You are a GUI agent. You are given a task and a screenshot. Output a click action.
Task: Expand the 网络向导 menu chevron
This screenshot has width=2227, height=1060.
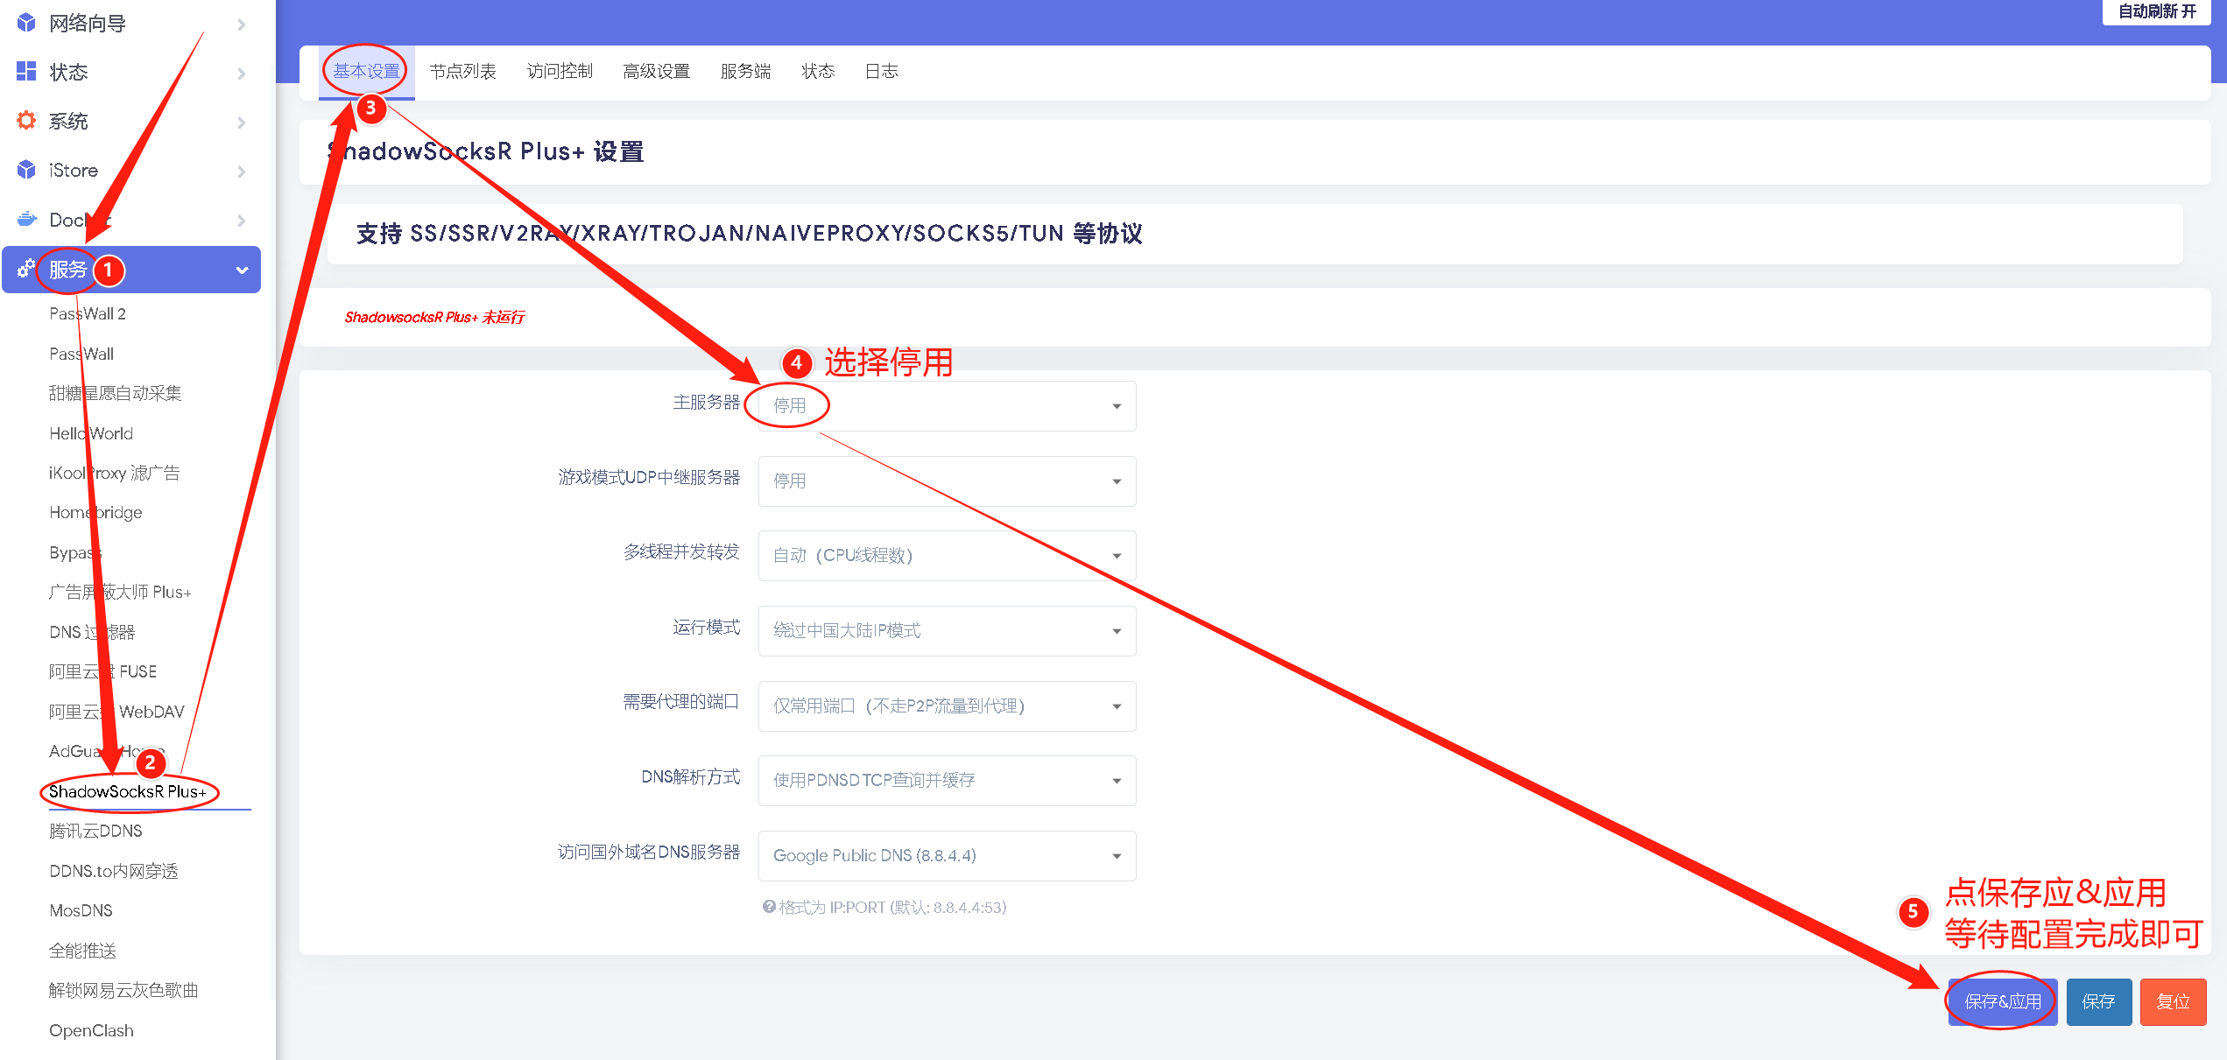(242, 25)
